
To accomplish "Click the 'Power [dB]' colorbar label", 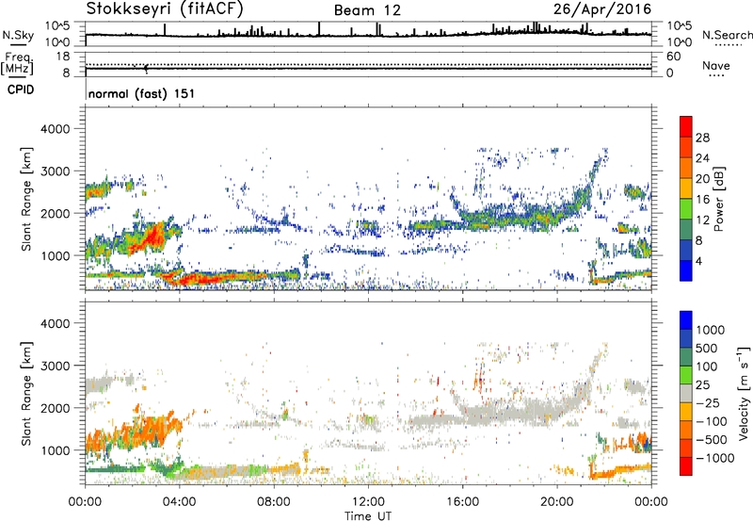I will 718,199.
